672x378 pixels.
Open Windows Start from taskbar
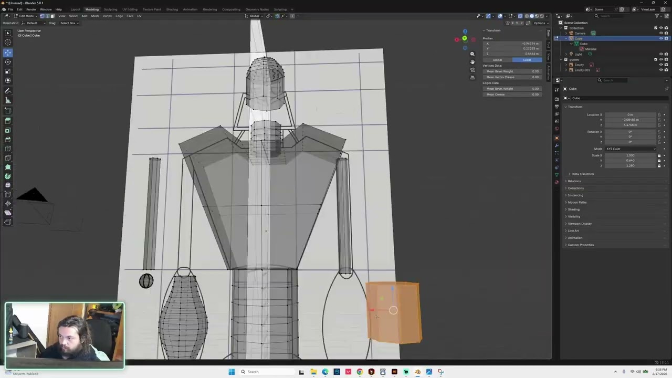coord(231,372)
